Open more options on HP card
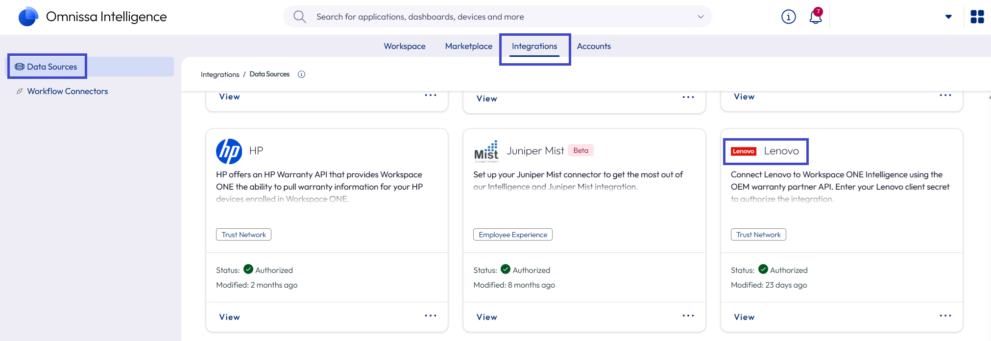991x341 pixels. 431,316
